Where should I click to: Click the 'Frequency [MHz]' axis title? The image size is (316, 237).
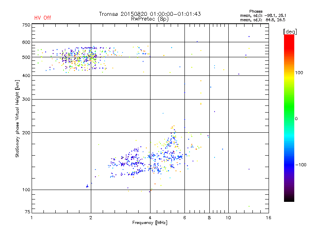pyautogui.click(x=150, y=223)
